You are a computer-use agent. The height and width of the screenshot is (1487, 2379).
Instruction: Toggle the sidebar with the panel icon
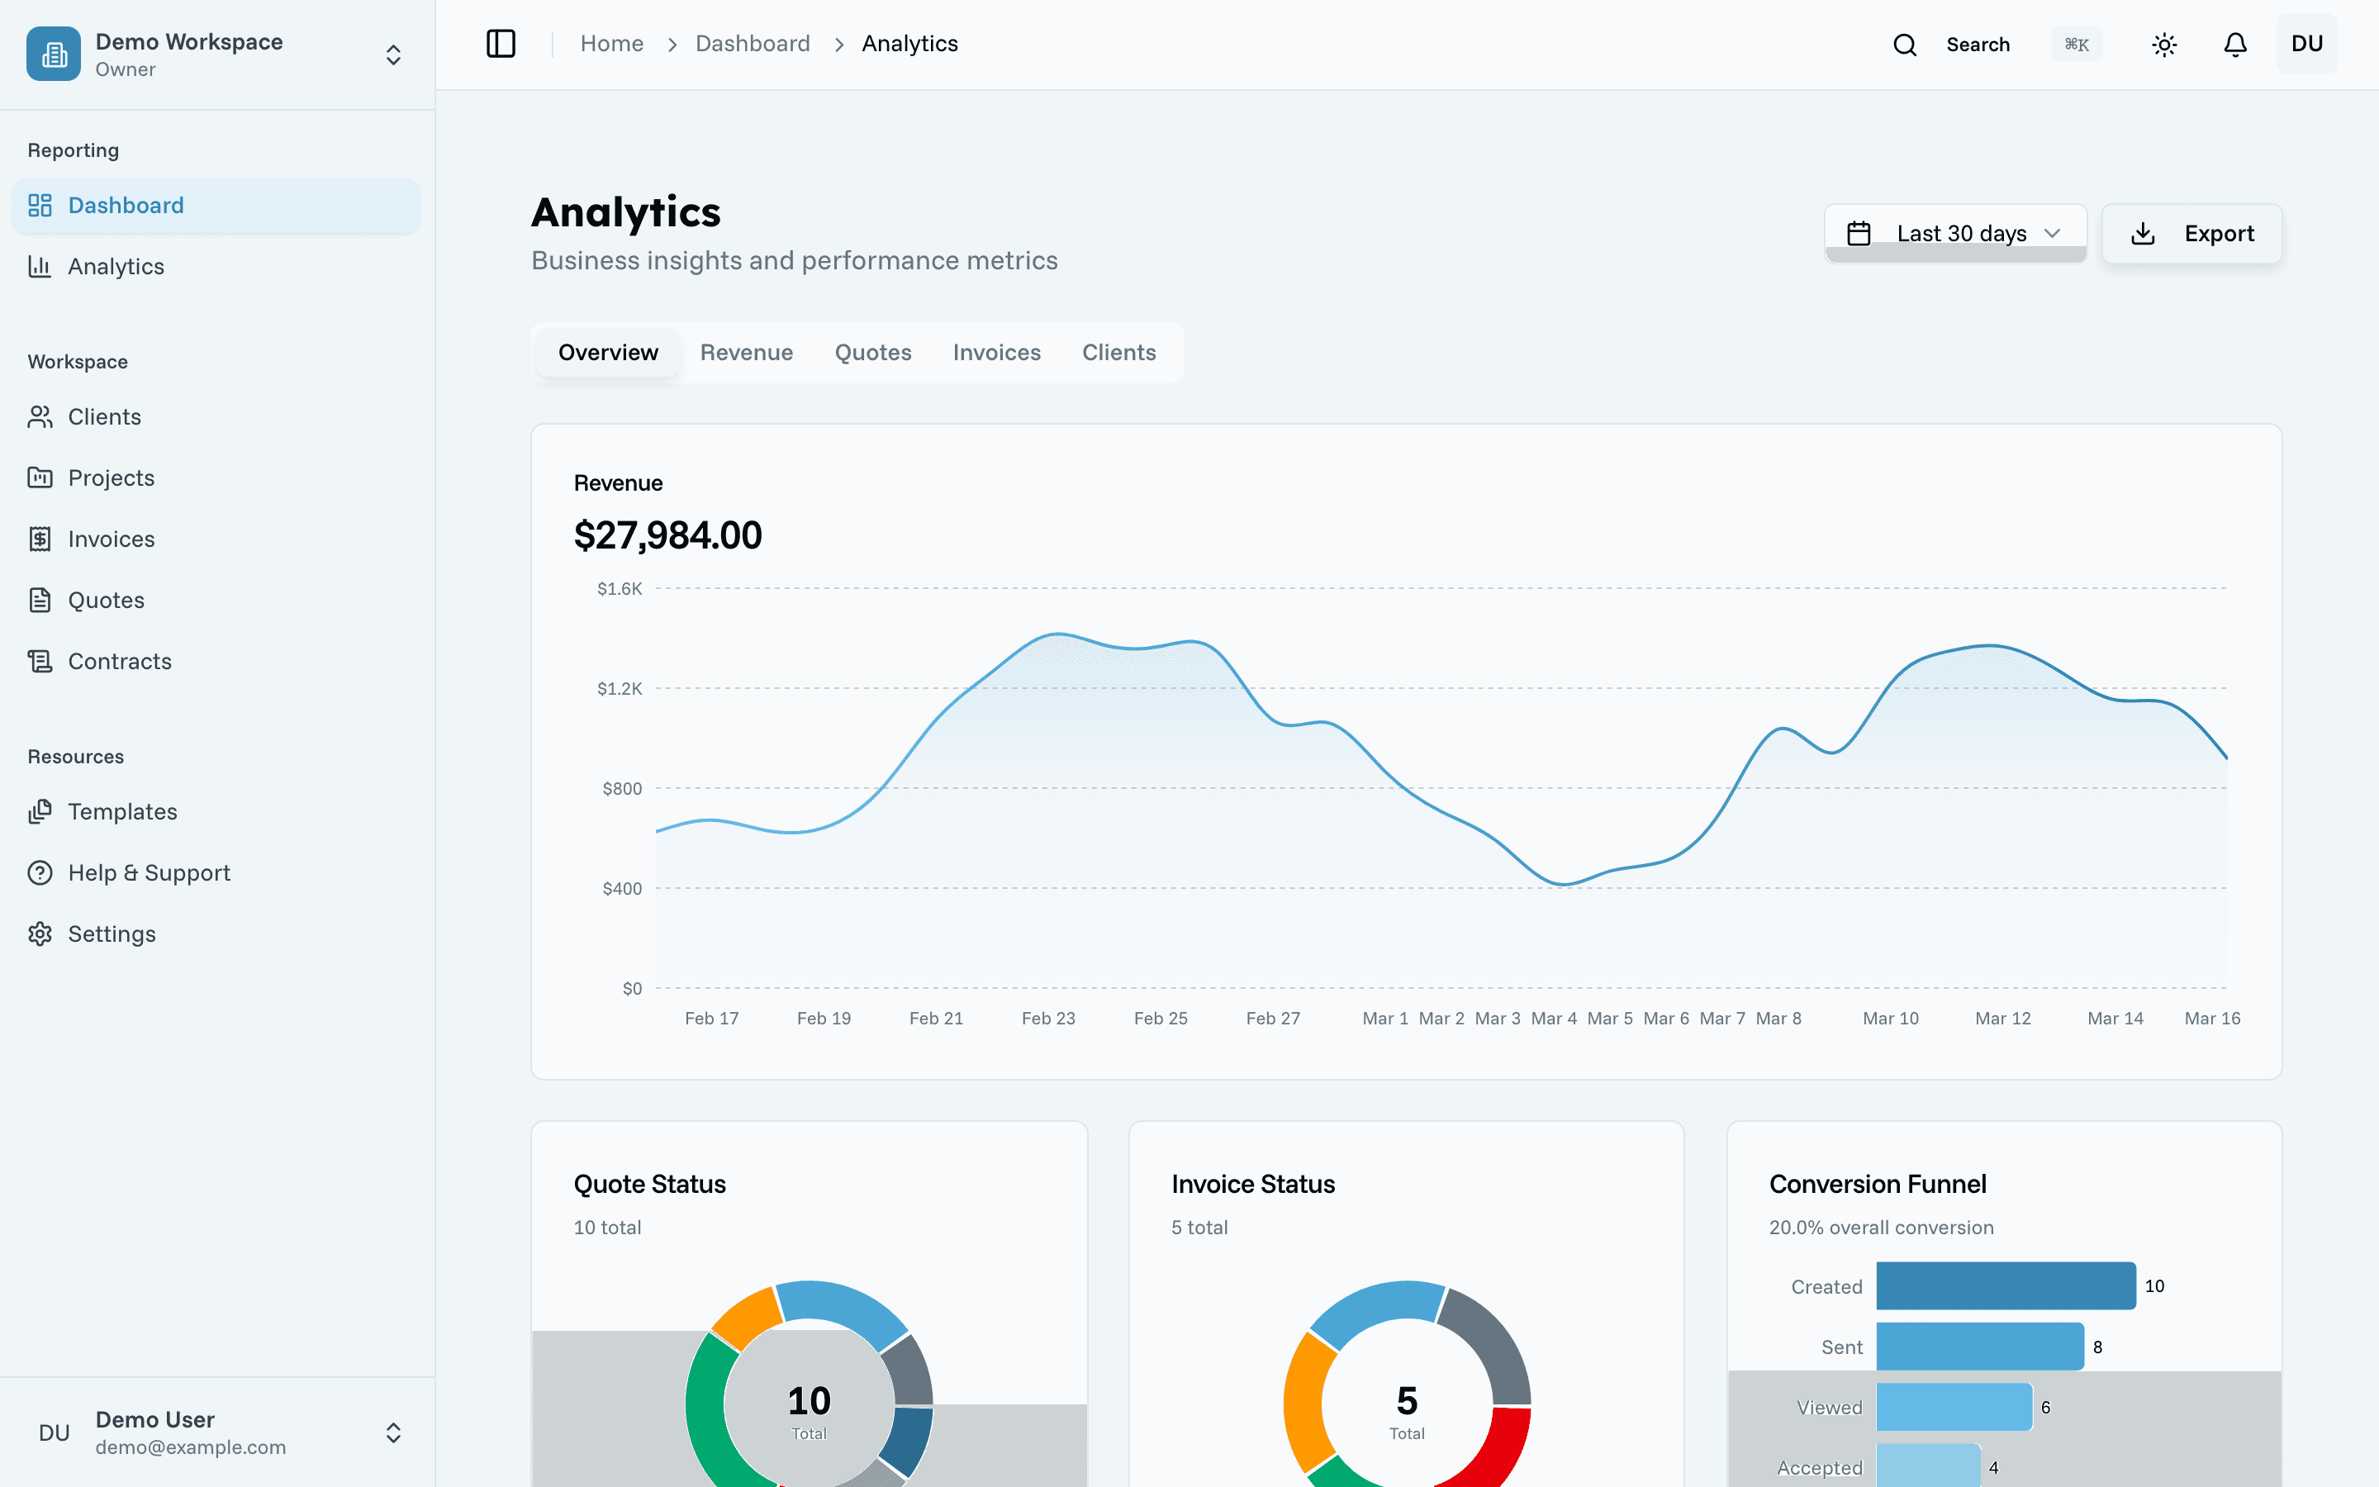[500, 43]
